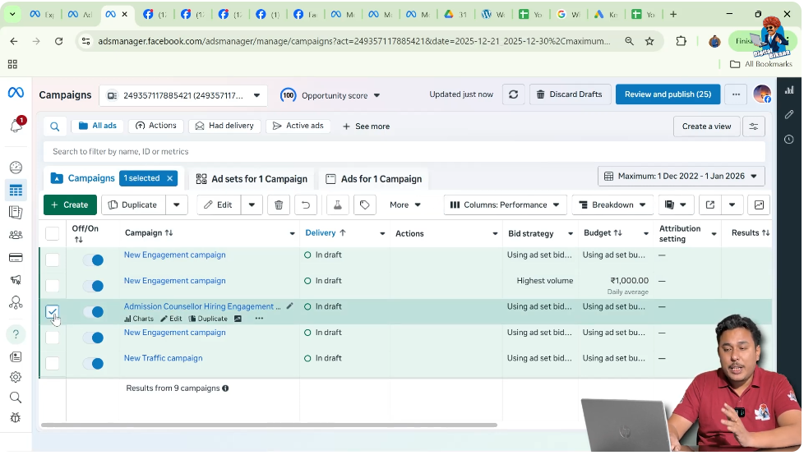Open Admission Counsellor Hiring Engagement campaign link
The height and width of the screenshot is (455, 804).
(x=202, y=306)
